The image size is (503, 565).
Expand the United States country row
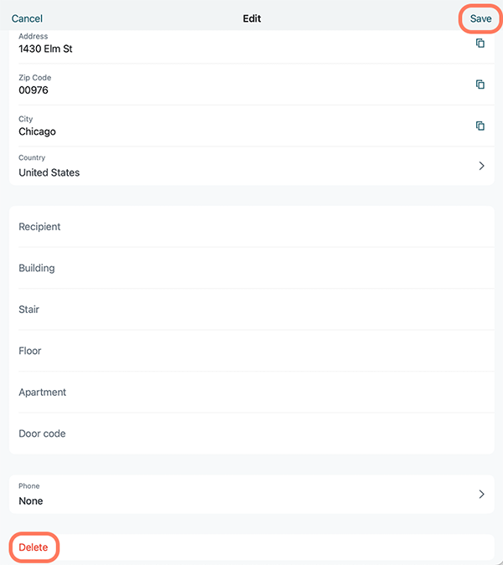pyautogui.click(x=251, y=166)
